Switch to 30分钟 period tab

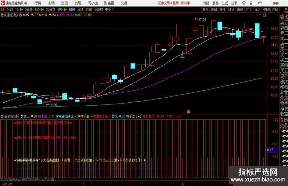(x=51, y=9)
